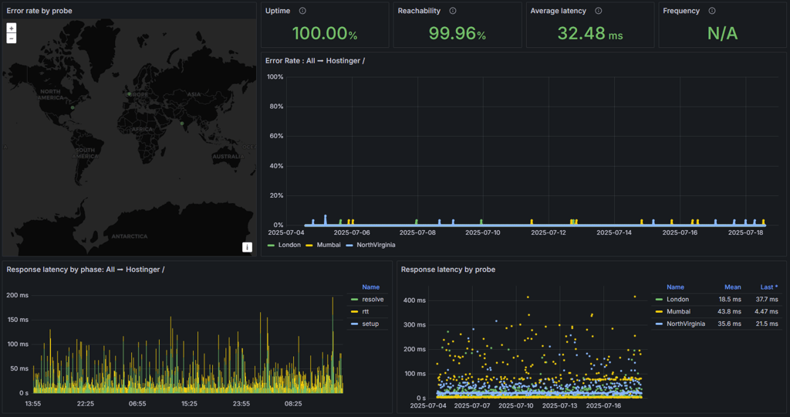Open the Frequency panel title menu
Viewport: 790px width, 417px height.
coord(681,11)
